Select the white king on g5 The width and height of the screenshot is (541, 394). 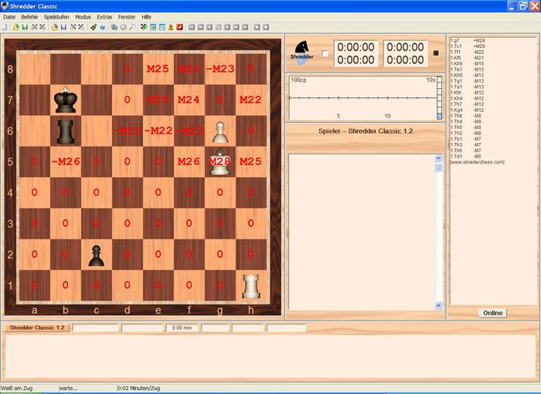click(x=219, y=161)
